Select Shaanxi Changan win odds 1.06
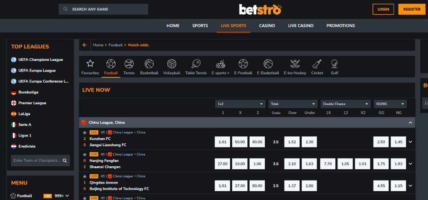Screen dimensions: 428x200 coord(257,164)
